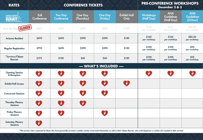This screenshot has width=203, height=140.
Task: Click the Cardiac Arrest Survival Summit logo
Action: (x=14, y=17)
